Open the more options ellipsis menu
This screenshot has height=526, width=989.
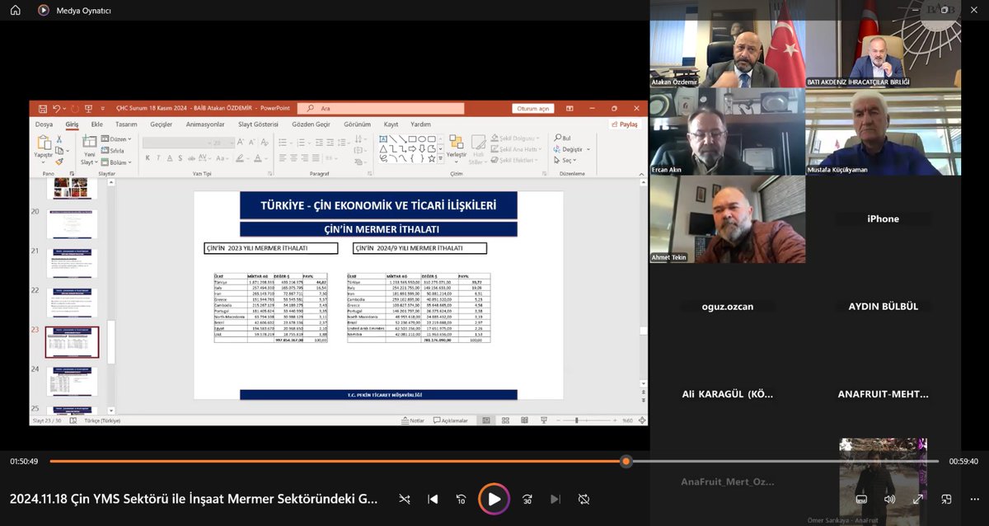pos(975,499)
